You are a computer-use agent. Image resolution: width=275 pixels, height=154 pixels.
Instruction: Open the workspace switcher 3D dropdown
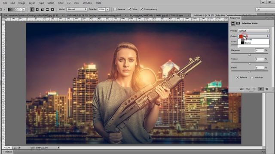tap(266, 9)
